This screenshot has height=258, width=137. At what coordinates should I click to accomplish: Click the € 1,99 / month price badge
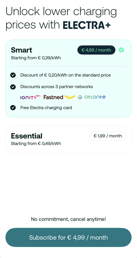click(x=108, y=136)
